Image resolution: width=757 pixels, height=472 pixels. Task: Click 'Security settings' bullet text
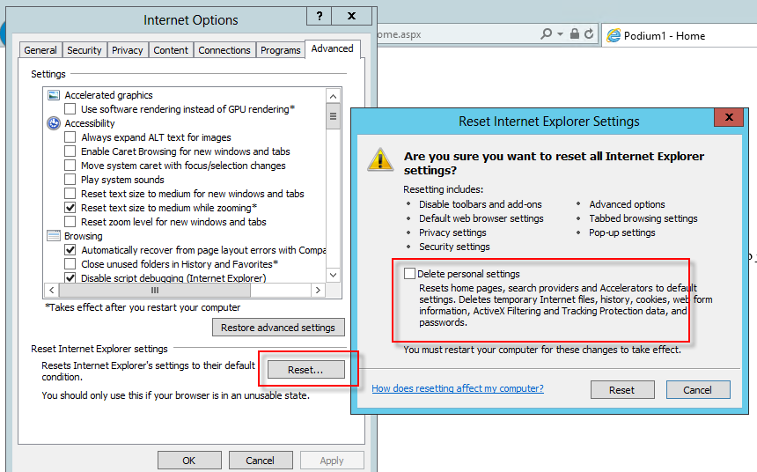click(454, 247)
